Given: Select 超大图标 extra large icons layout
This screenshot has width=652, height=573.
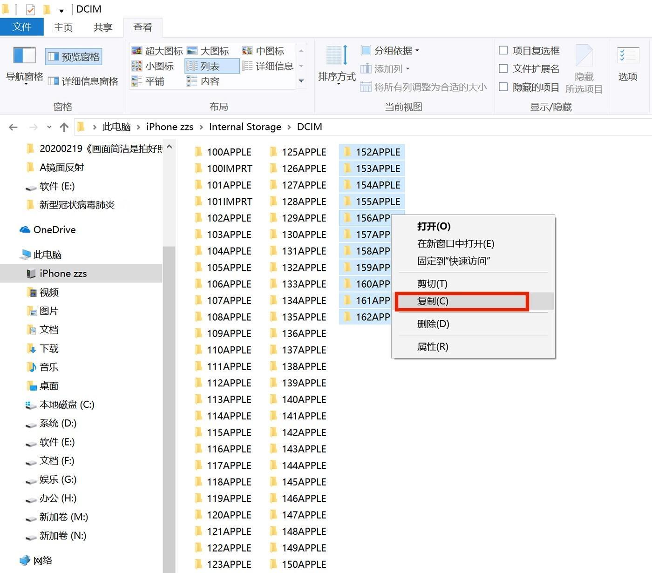Looking at the screenshot, I should pyautogui.click(x=157, y=51).
